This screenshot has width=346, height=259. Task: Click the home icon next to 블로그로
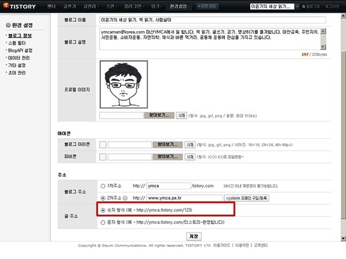[304, 6]
